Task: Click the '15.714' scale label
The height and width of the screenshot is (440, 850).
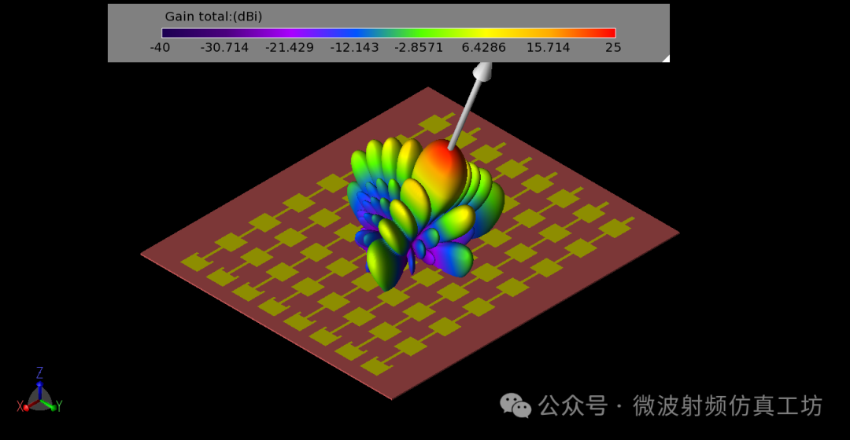Action: (548, 48)
